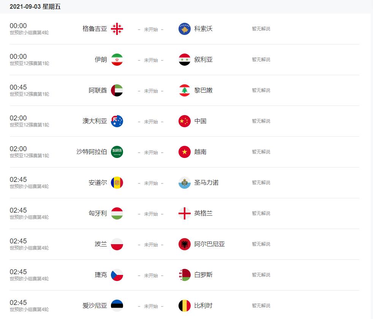The width and height of the screenshot is (373, 319).
Task: Click the Belgium flag icon
Action: tap(184, 306)
